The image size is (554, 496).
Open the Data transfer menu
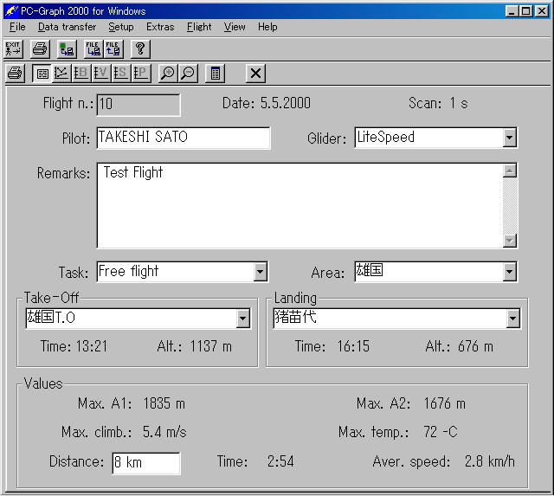coord(67,27)
